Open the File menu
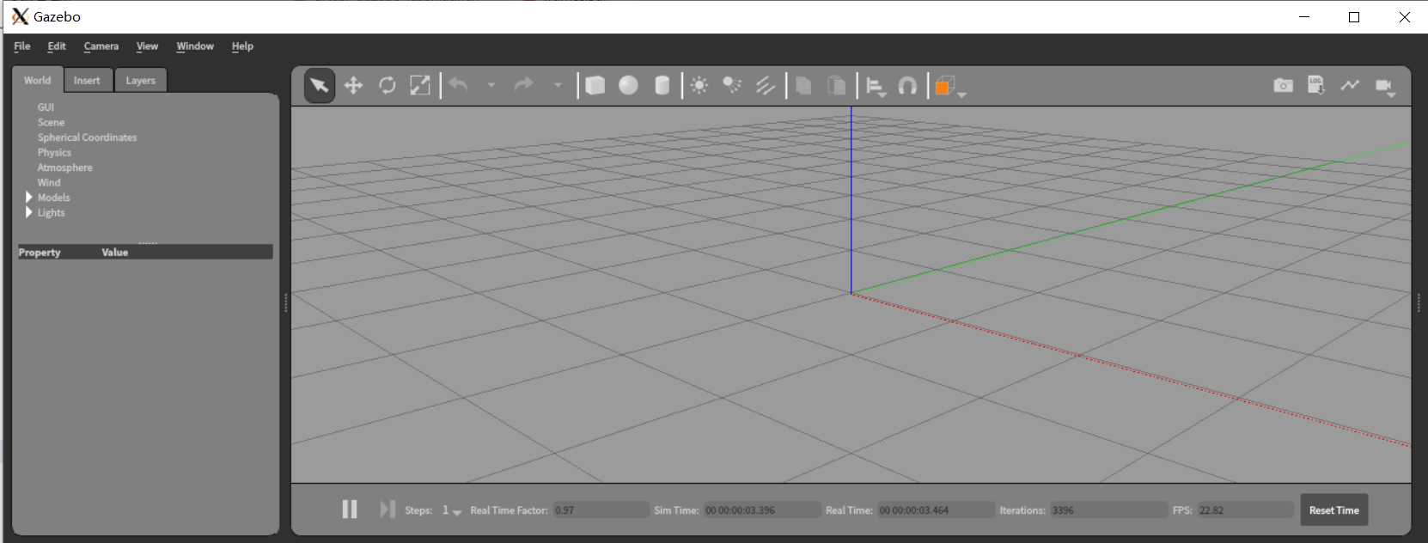 [x=22, y=46]
